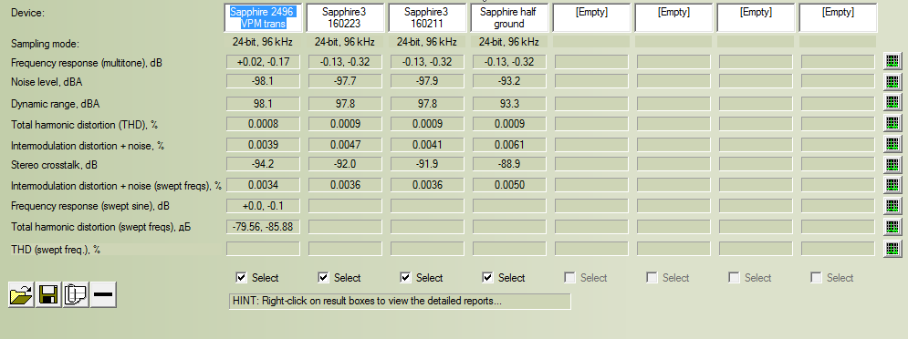Click the 0.0061 intermodulation distortion result

[x=509, y=145]
